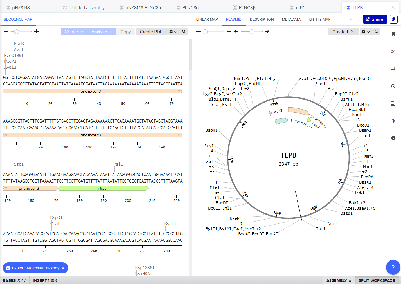The width and height of the screenshot is (401, 284).
Task: Click Create PDF in sequence map toolbar
Action: click(x=151, y=32)
